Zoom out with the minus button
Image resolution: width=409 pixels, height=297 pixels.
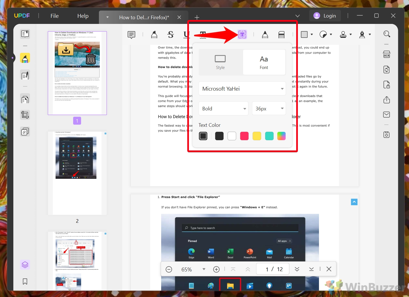click(169, 269)
